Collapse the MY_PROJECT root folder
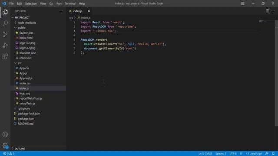Viewport: 278px width, 156px height. point(38,17)
